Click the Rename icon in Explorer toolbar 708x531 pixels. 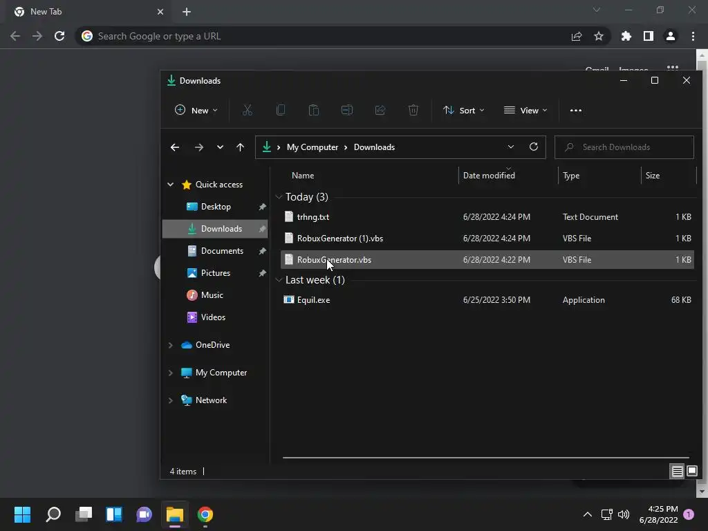(347, 110)
